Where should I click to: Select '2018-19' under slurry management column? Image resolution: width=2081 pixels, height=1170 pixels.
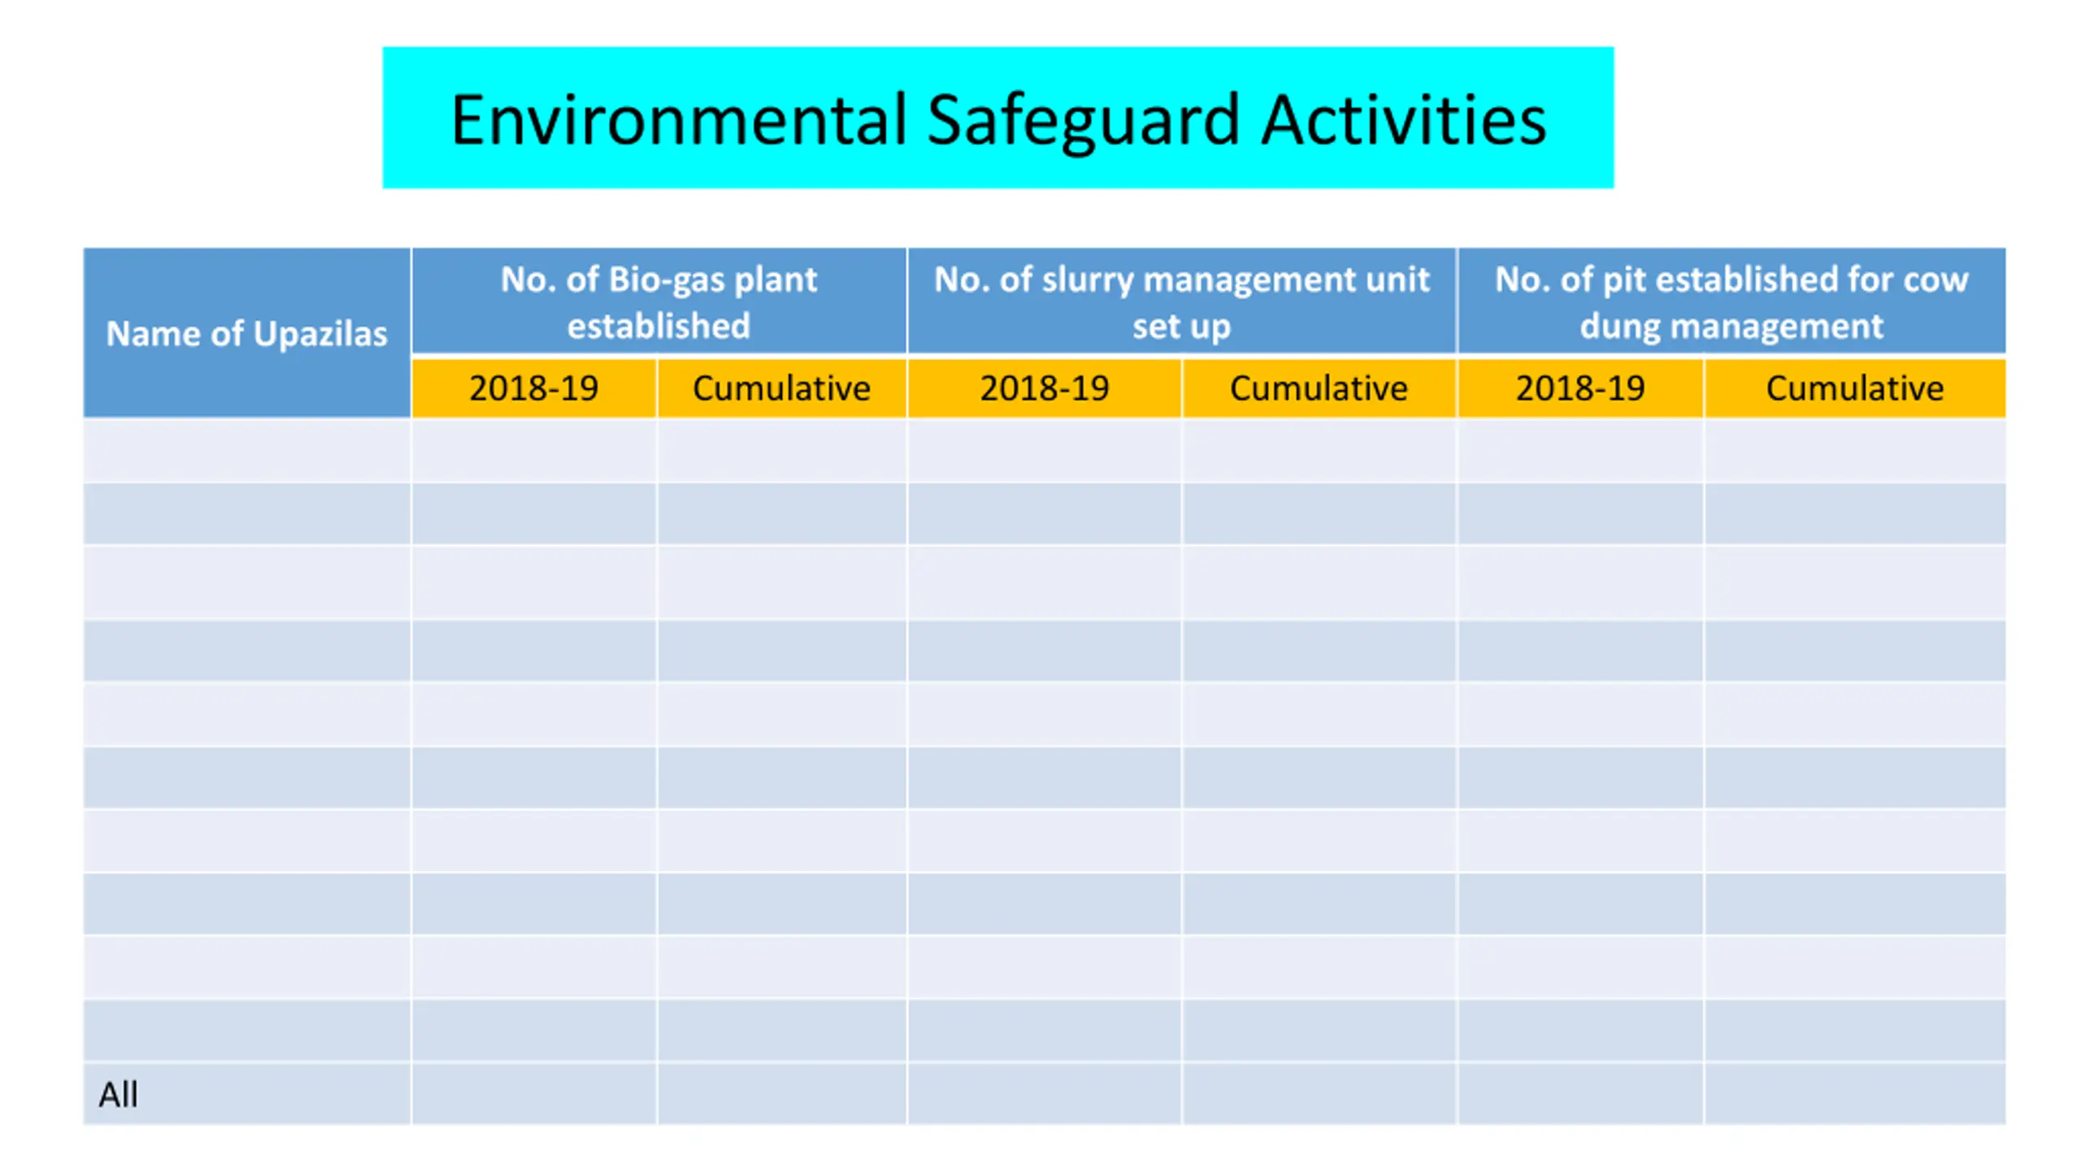pos(1045,388)
